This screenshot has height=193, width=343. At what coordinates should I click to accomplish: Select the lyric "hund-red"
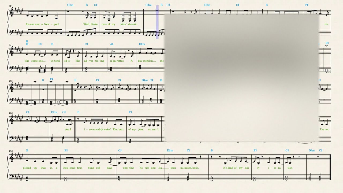click(94, 168)
